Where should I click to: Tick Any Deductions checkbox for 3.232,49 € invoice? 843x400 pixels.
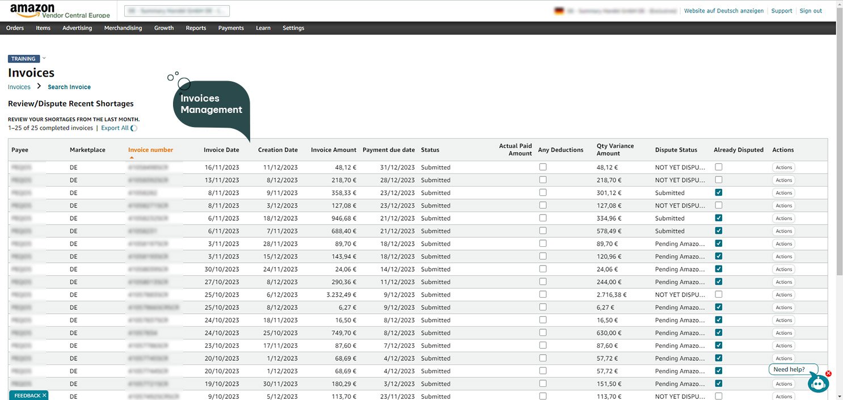coord(543,294)
